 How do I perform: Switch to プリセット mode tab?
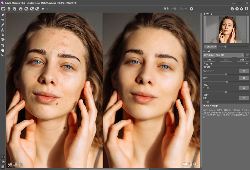point(183,9)
